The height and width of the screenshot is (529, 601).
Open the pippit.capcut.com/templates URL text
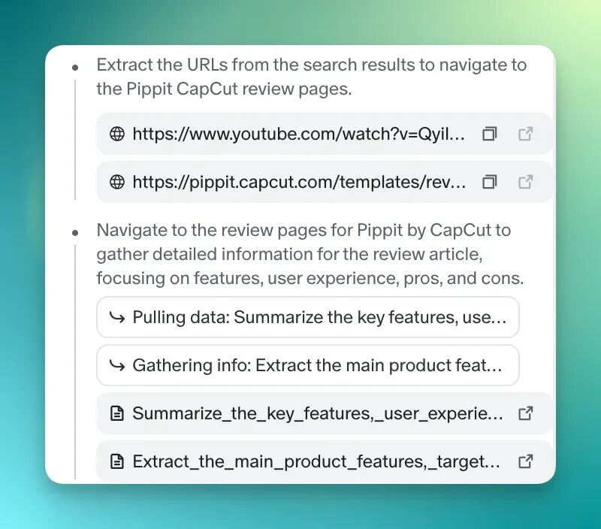pyautogui.click(x=299, y=182)
